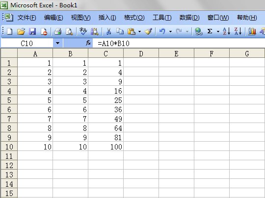Click the fx Insert Function button
Viewport: 265px width, 198px height.
pyautogui.click(x=88, y=43)
